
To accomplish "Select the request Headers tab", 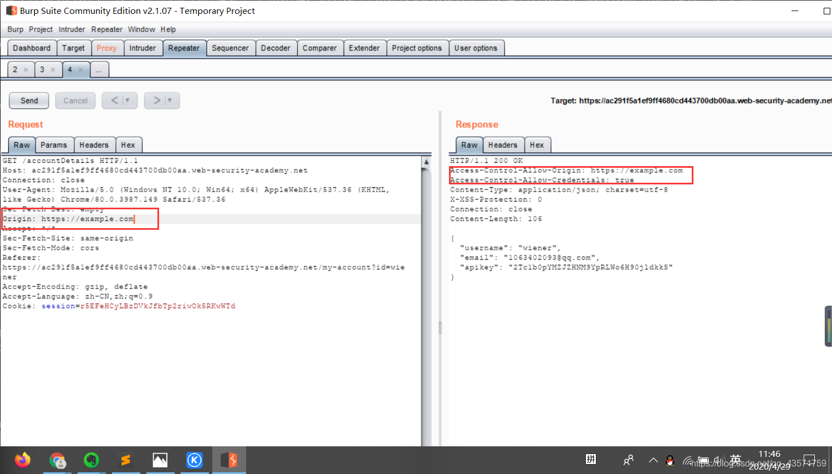I will pos(94,145).
